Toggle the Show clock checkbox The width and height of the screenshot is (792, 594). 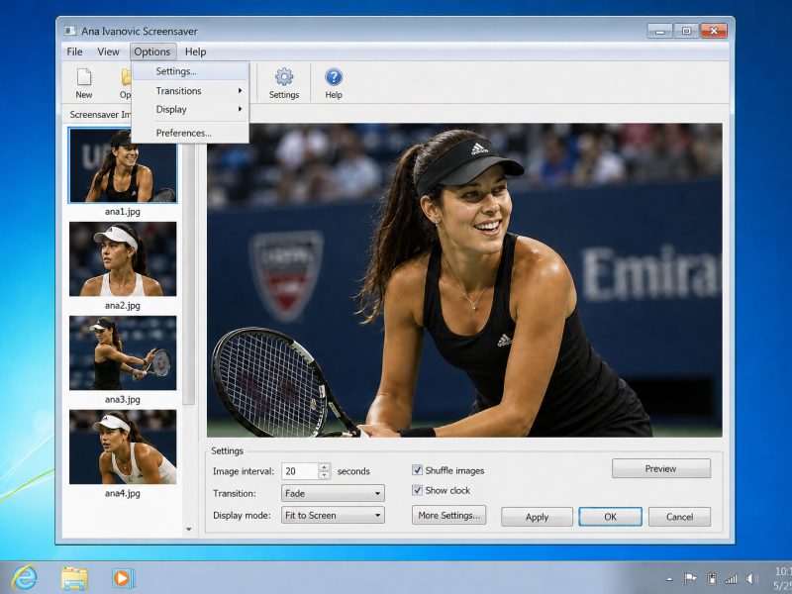click(x=417, y=490)
